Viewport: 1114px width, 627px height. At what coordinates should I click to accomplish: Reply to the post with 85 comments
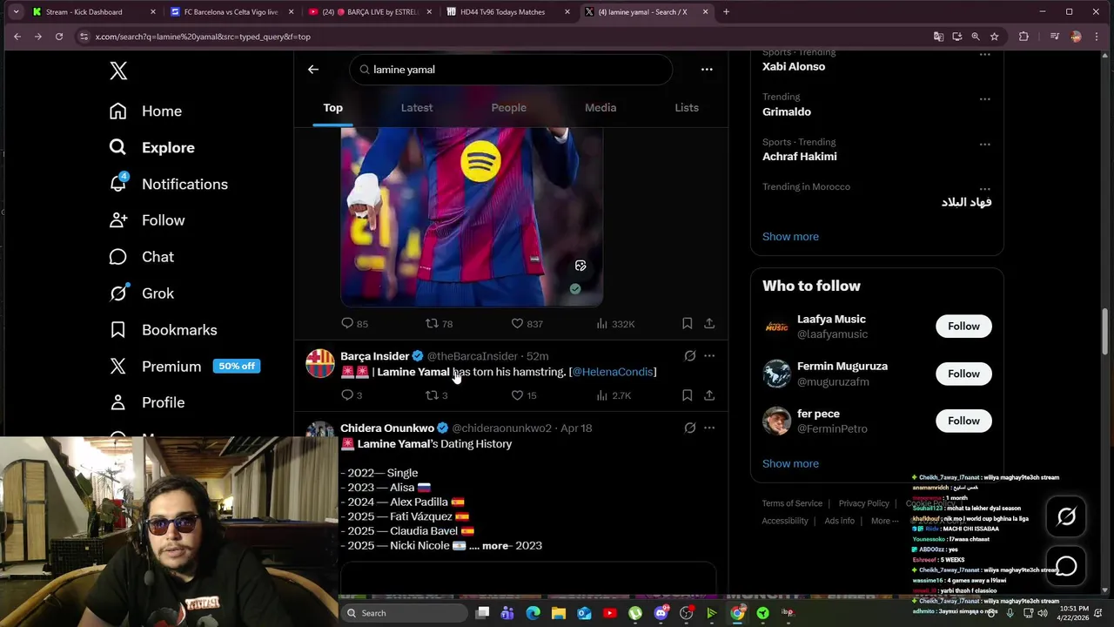[354, 324]
